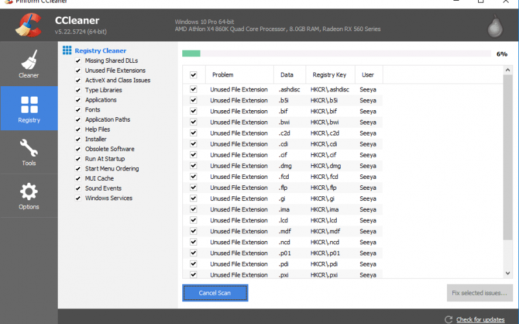Uncheck Missing Shared DLLs option
This screenshot has height=324, width=519.
[x=78, y=60]
